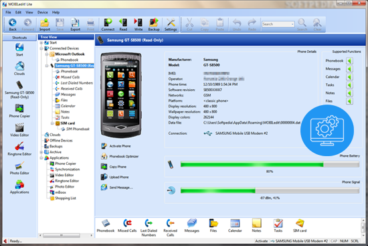Click the Read from phone icon
Viewport: 368px width, 246px height.
[123, 25]
